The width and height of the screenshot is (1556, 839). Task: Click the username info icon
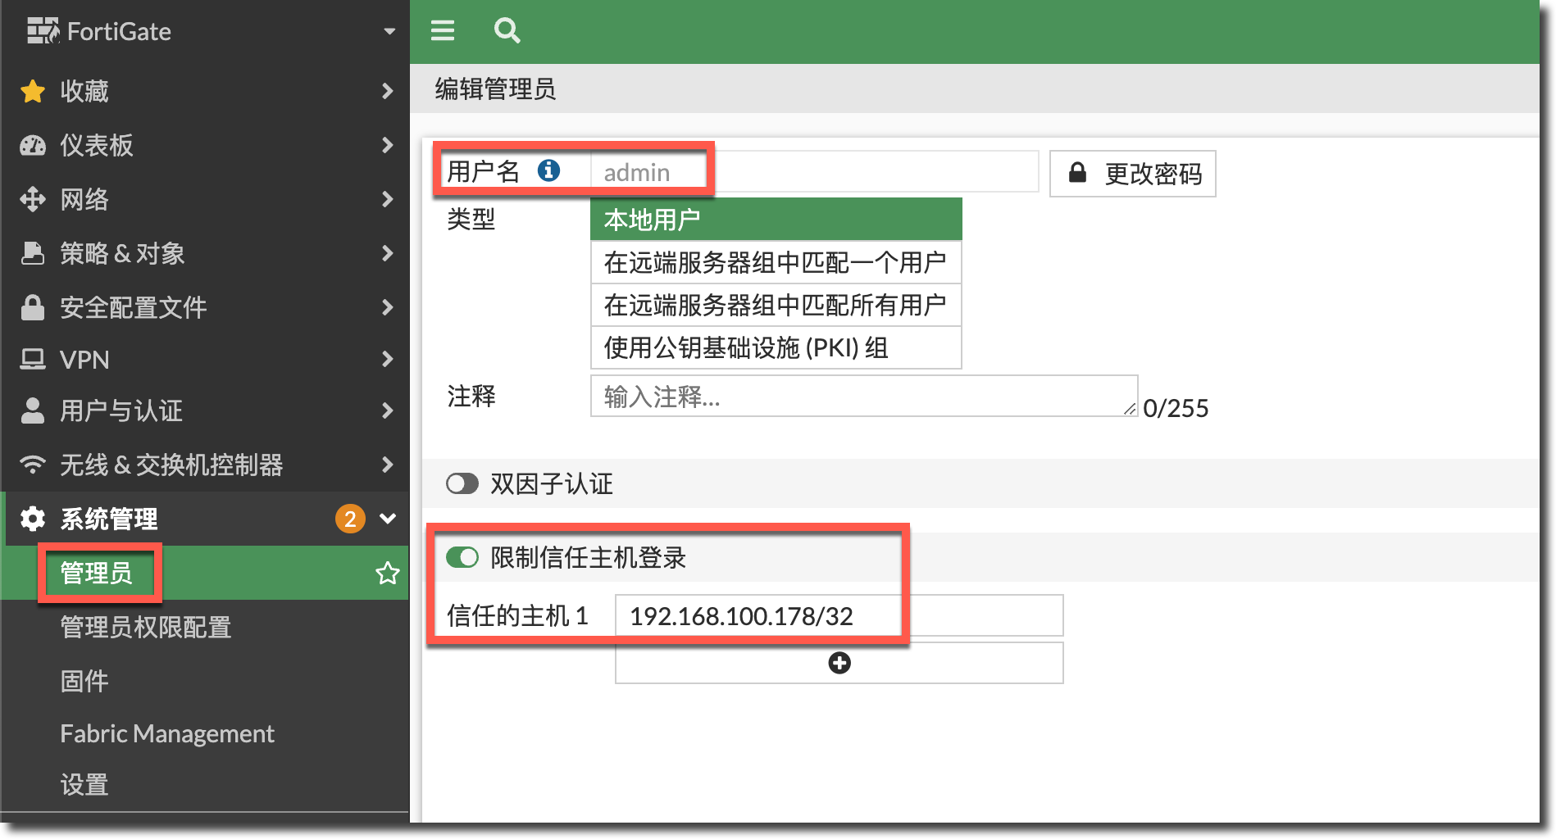pyautogui.click(x=548, y=170)
